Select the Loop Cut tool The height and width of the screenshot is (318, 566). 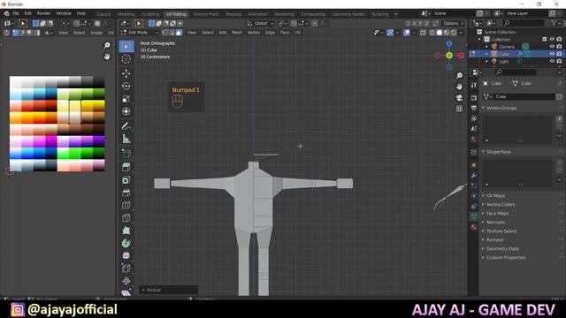pyautogui.click(x=126, y=205)
